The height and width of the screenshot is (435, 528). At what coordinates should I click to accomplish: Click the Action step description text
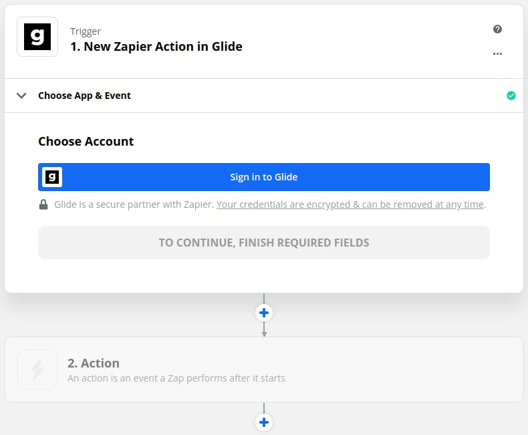click(176, 378)
